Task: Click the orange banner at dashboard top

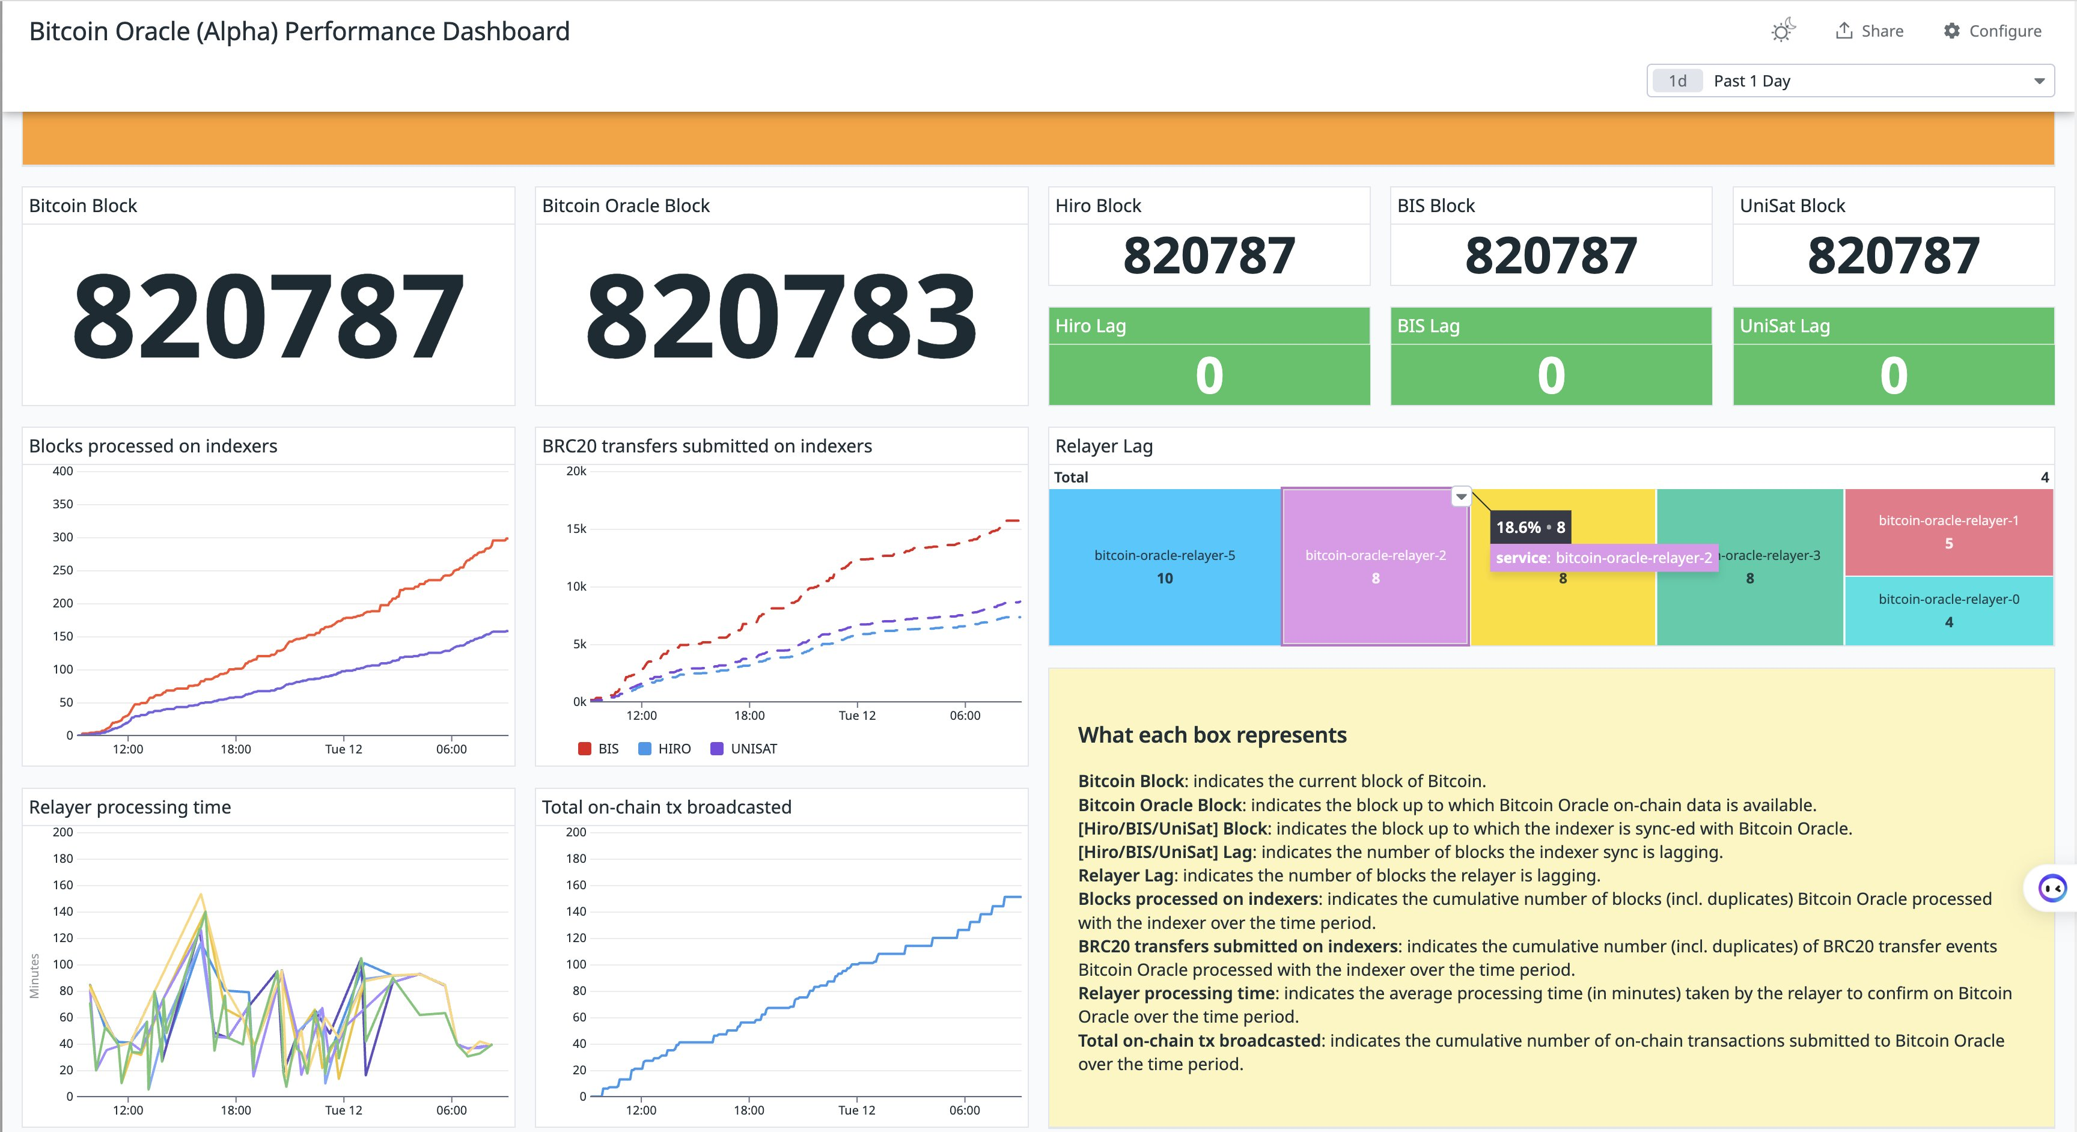Action: (1038, 139)
